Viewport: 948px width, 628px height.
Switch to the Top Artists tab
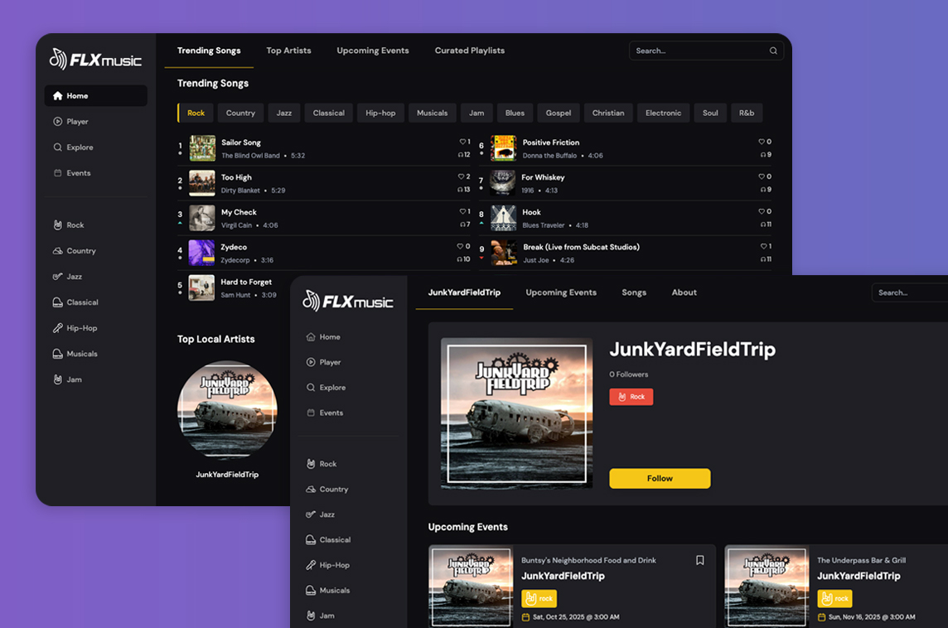coord(288,51)
